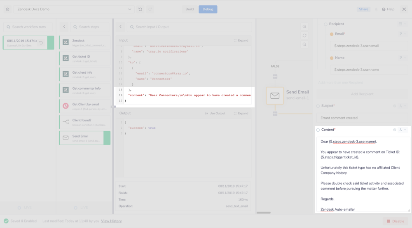This screenshot has width=412, height=228.
Task: Click the workflow settings gear icon
Action: coord(7,9)
